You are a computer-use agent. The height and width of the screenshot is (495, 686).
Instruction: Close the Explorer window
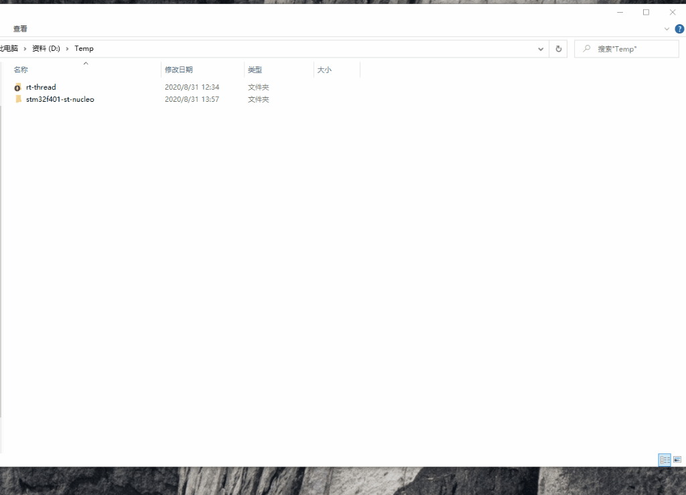tap(673, 12)
